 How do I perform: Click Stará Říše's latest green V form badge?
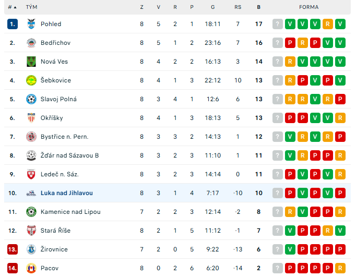pos(340,231)
